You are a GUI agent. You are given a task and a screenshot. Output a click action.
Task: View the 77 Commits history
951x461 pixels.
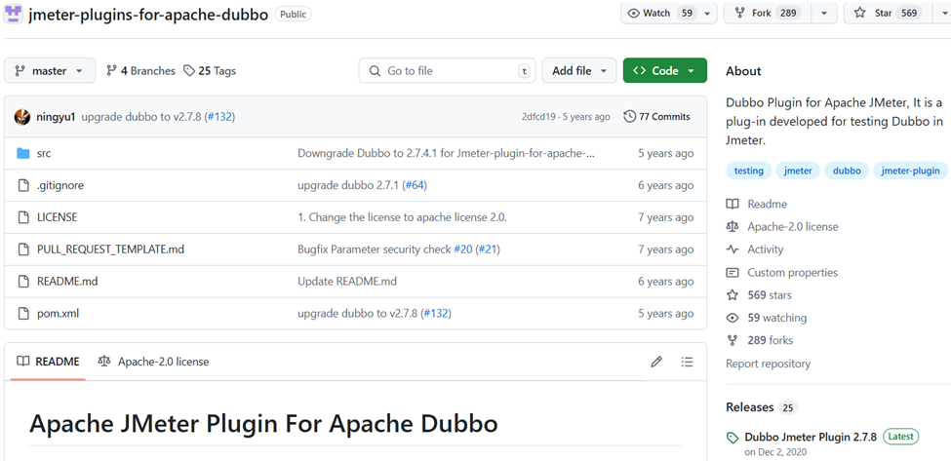click(656, 116)
